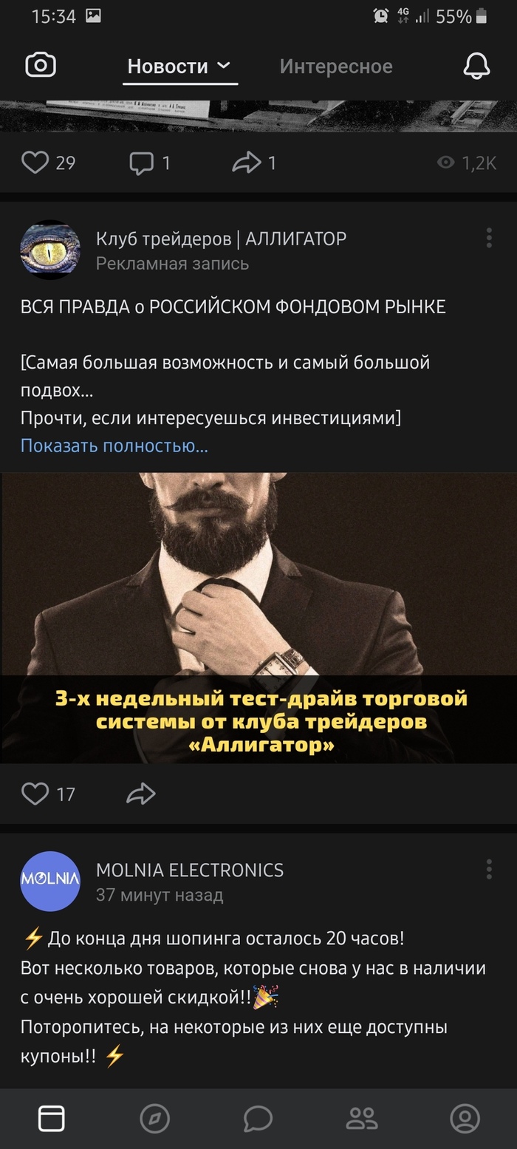Open the bearded man ad image

click(x=258, y=618)
